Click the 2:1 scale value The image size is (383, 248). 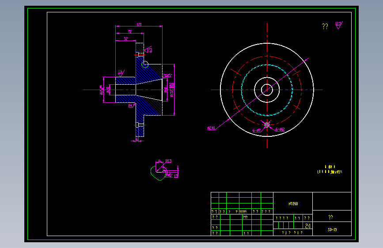[308, 226]
